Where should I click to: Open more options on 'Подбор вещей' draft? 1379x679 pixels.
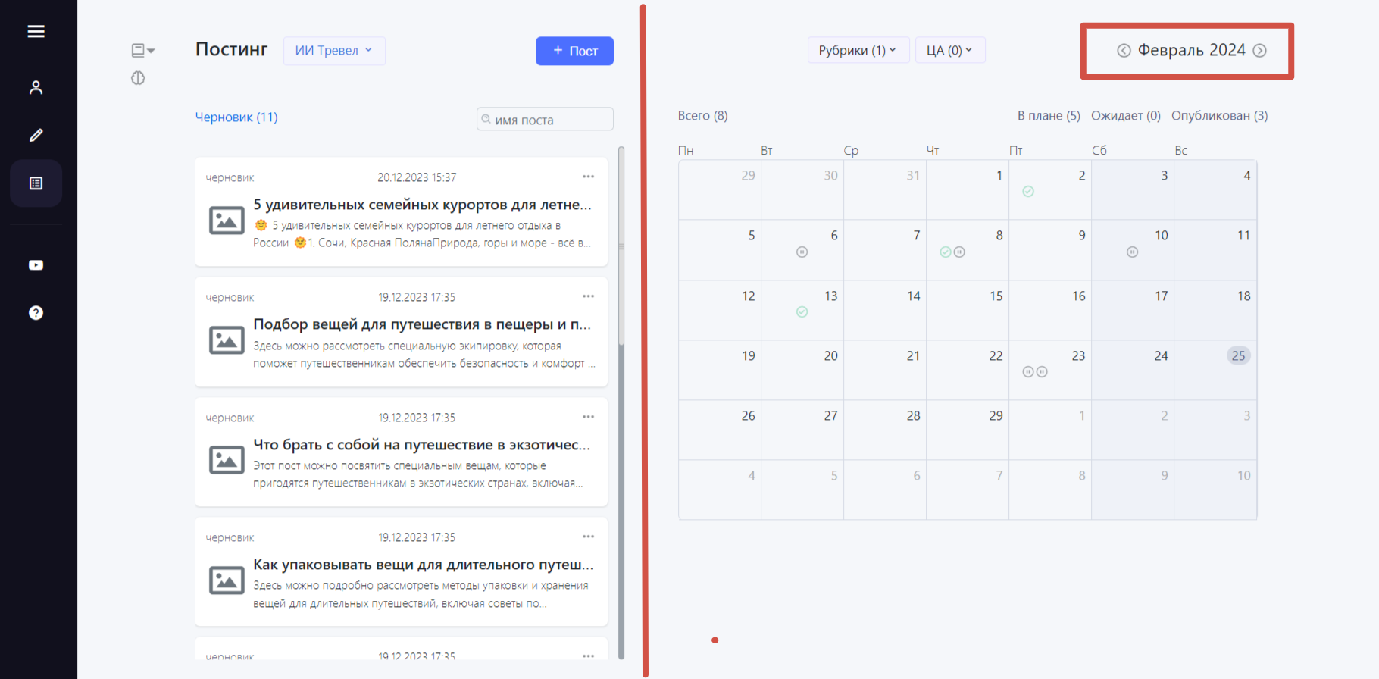(x=588, y=296)
